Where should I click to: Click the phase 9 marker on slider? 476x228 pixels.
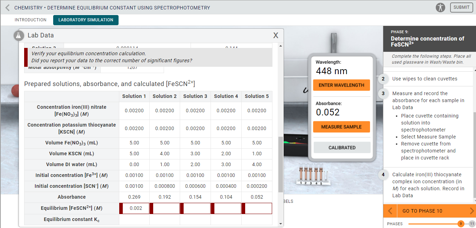pos(461,224)
